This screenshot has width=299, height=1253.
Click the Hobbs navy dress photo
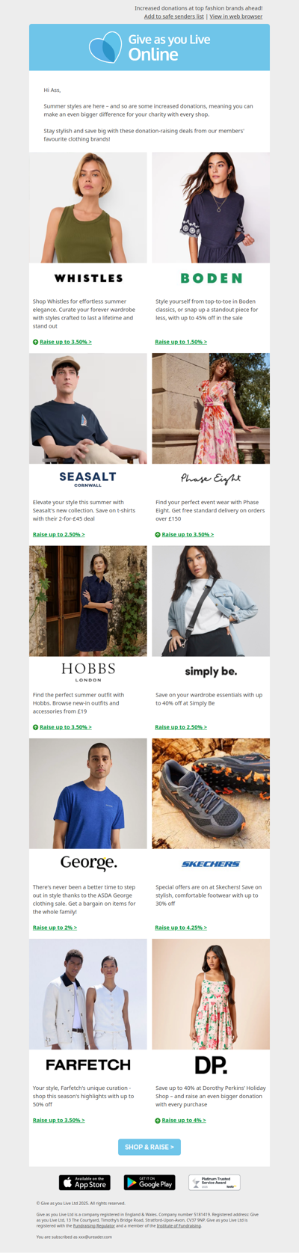[x=88, y=601]
